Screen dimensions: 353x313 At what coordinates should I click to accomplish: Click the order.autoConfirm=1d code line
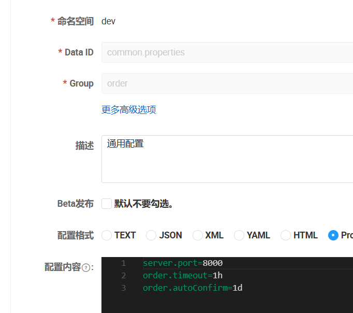tap(193, 288)
